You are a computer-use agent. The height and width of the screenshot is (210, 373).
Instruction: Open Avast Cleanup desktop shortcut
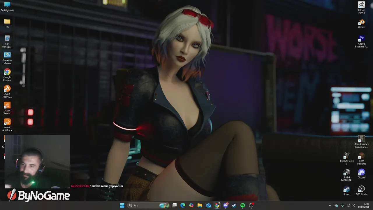click(7, 108)
